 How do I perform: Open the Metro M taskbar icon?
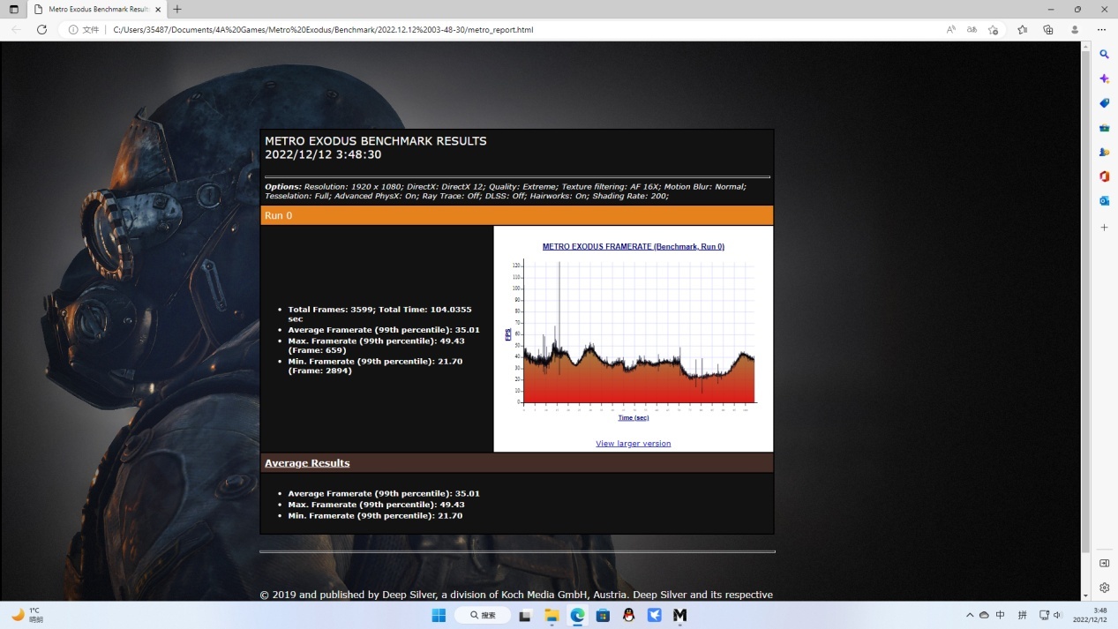click(679, 615)
